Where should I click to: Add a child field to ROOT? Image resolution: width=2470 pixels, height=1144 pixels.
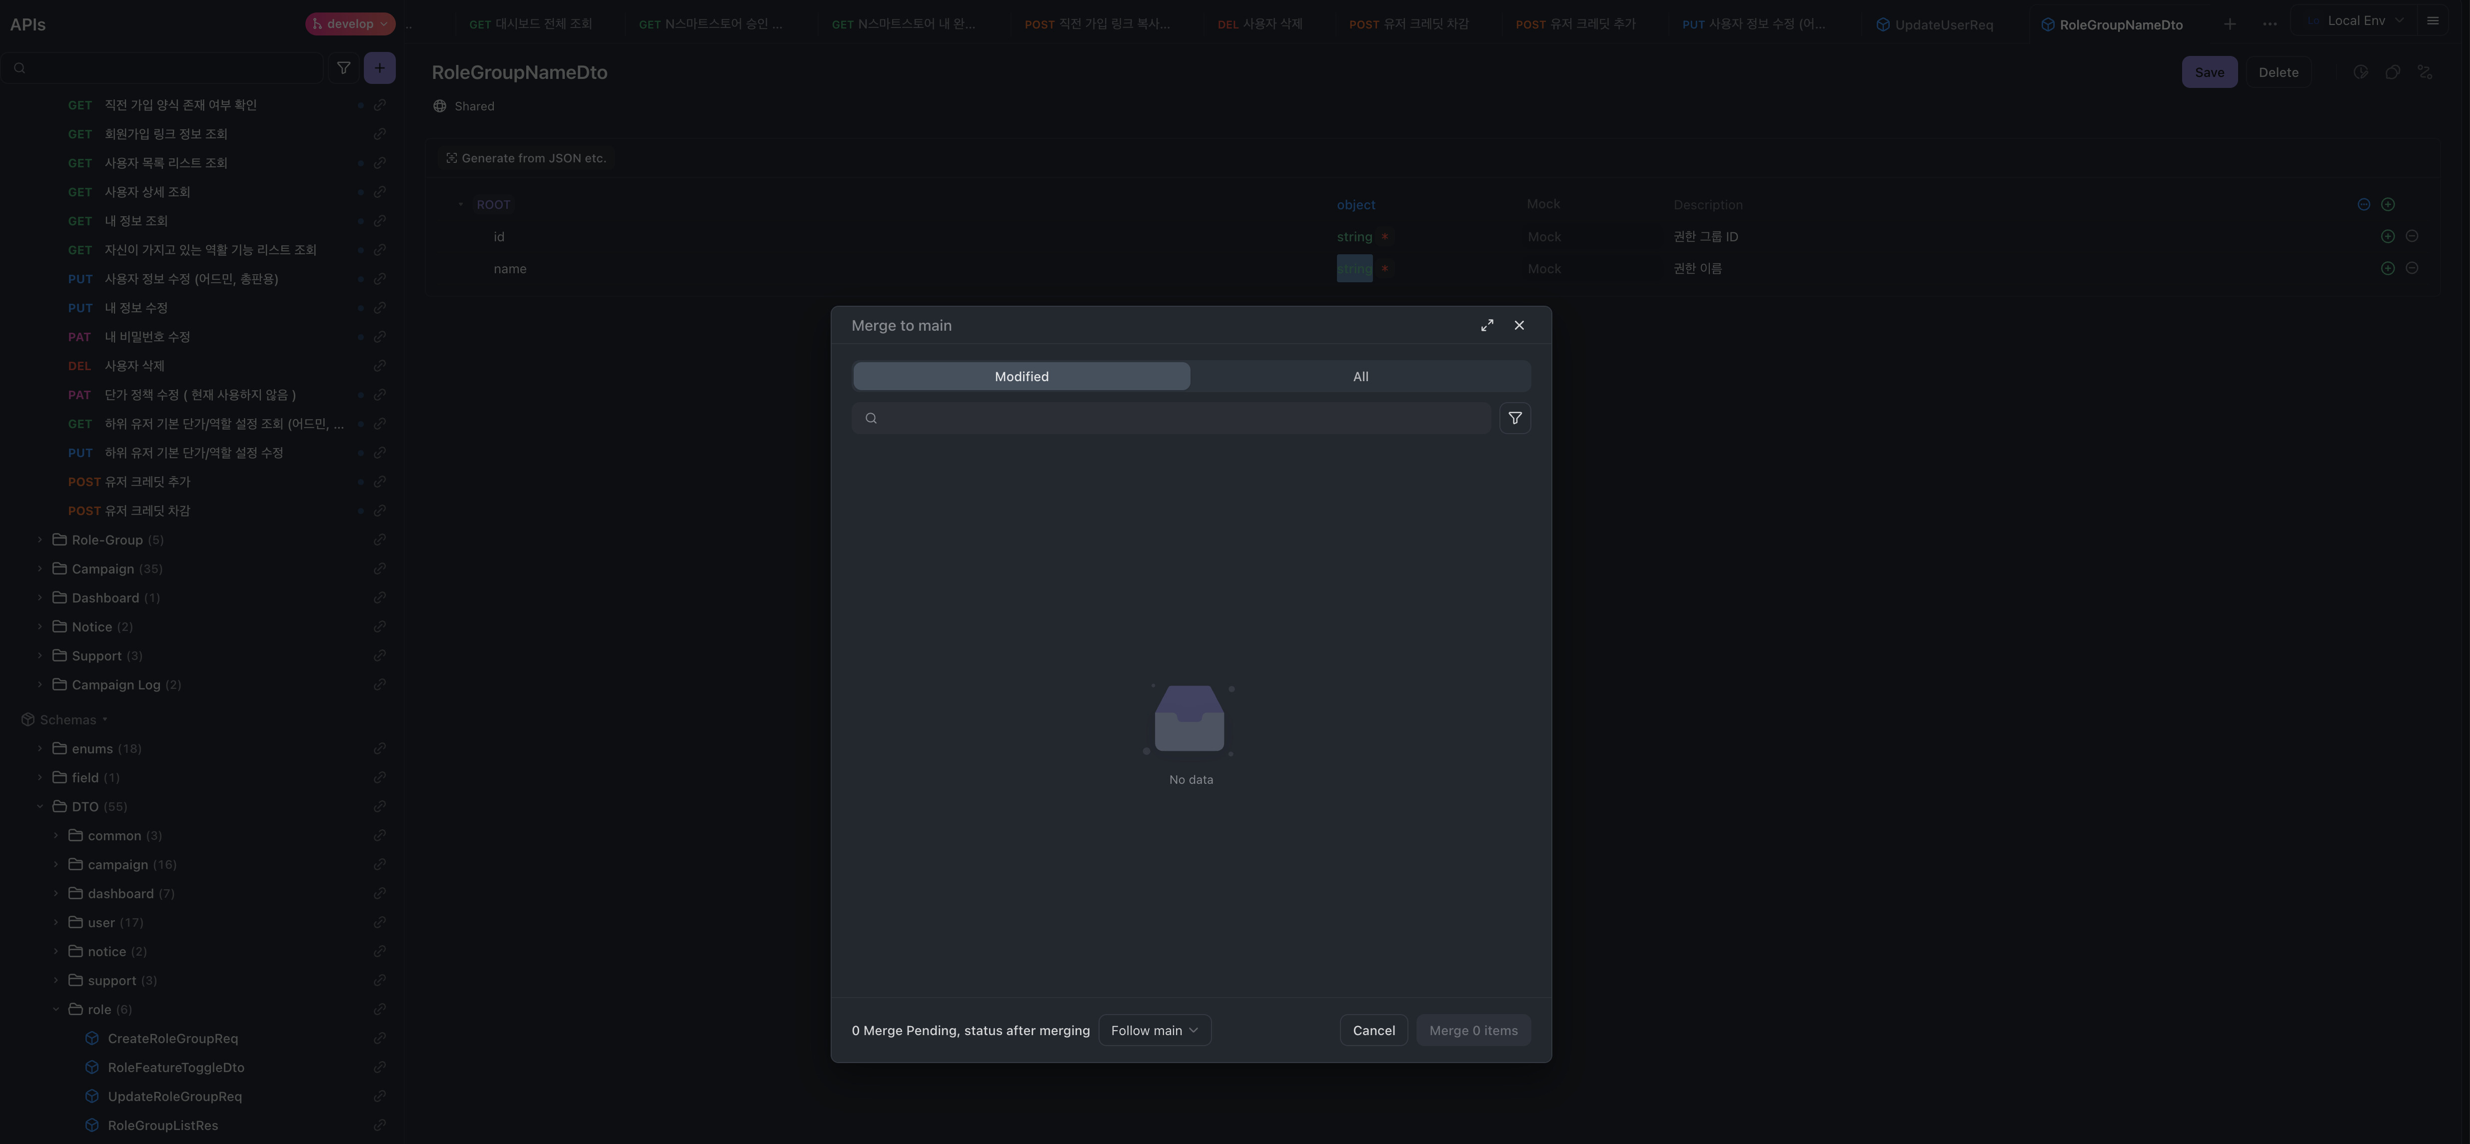(x=2388, y=204)
